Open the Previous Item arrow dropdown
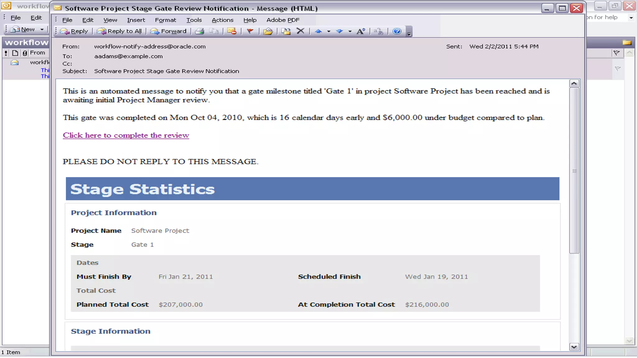The width and height of the screenshot is (637, 358). 328,31
